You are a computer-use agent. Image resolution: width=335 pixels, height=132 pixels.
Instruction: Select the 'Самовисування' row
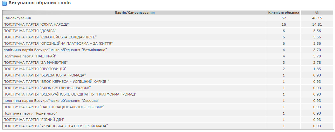[x=168, y=18]
